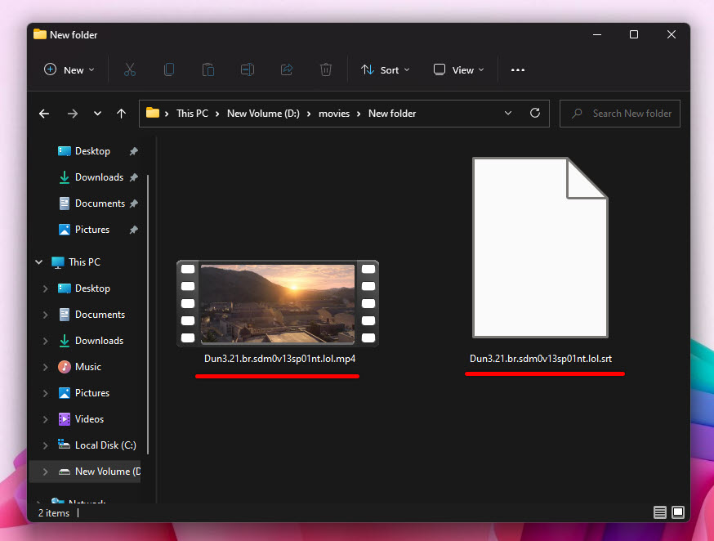Click the Paste clipboard icon
The height and width of the screenshot is (541, 714).
208,70
